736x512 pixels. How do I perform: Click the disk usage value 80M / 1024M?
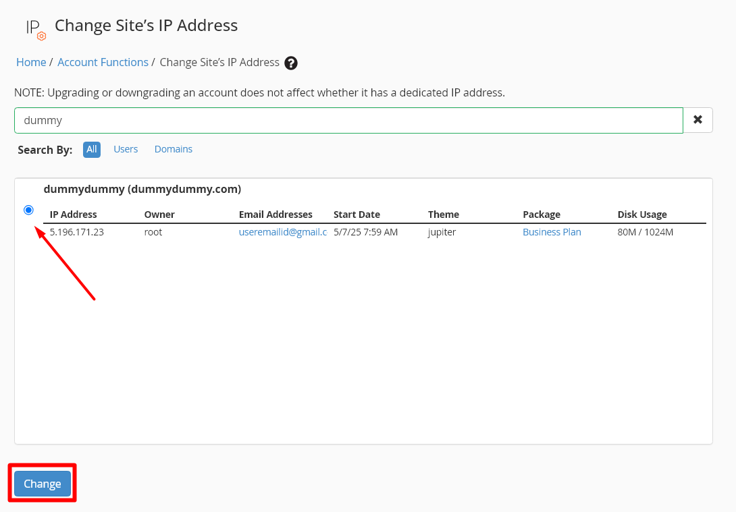tap(645, 232)
